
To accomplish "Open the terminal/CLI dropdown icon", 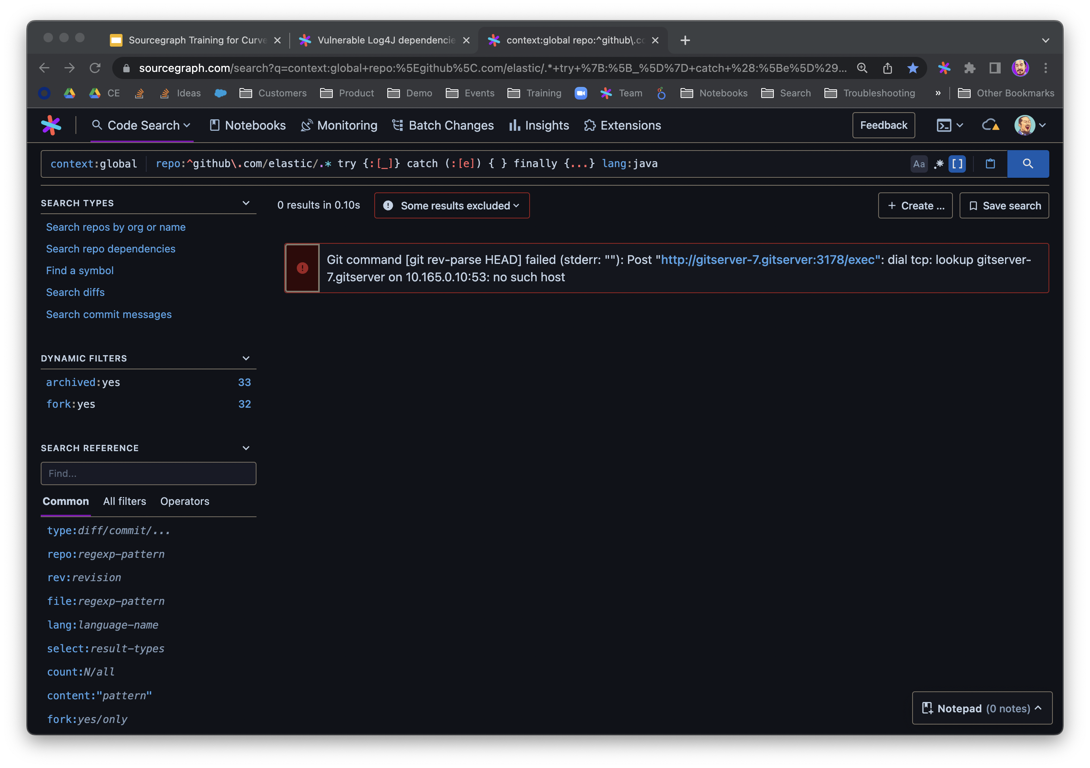I will tap(949, 125).
